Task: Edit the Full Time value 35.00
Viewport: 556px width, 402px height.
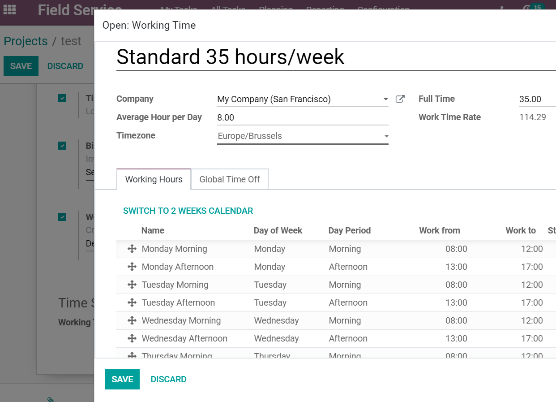Action: [x=537, y=99]
